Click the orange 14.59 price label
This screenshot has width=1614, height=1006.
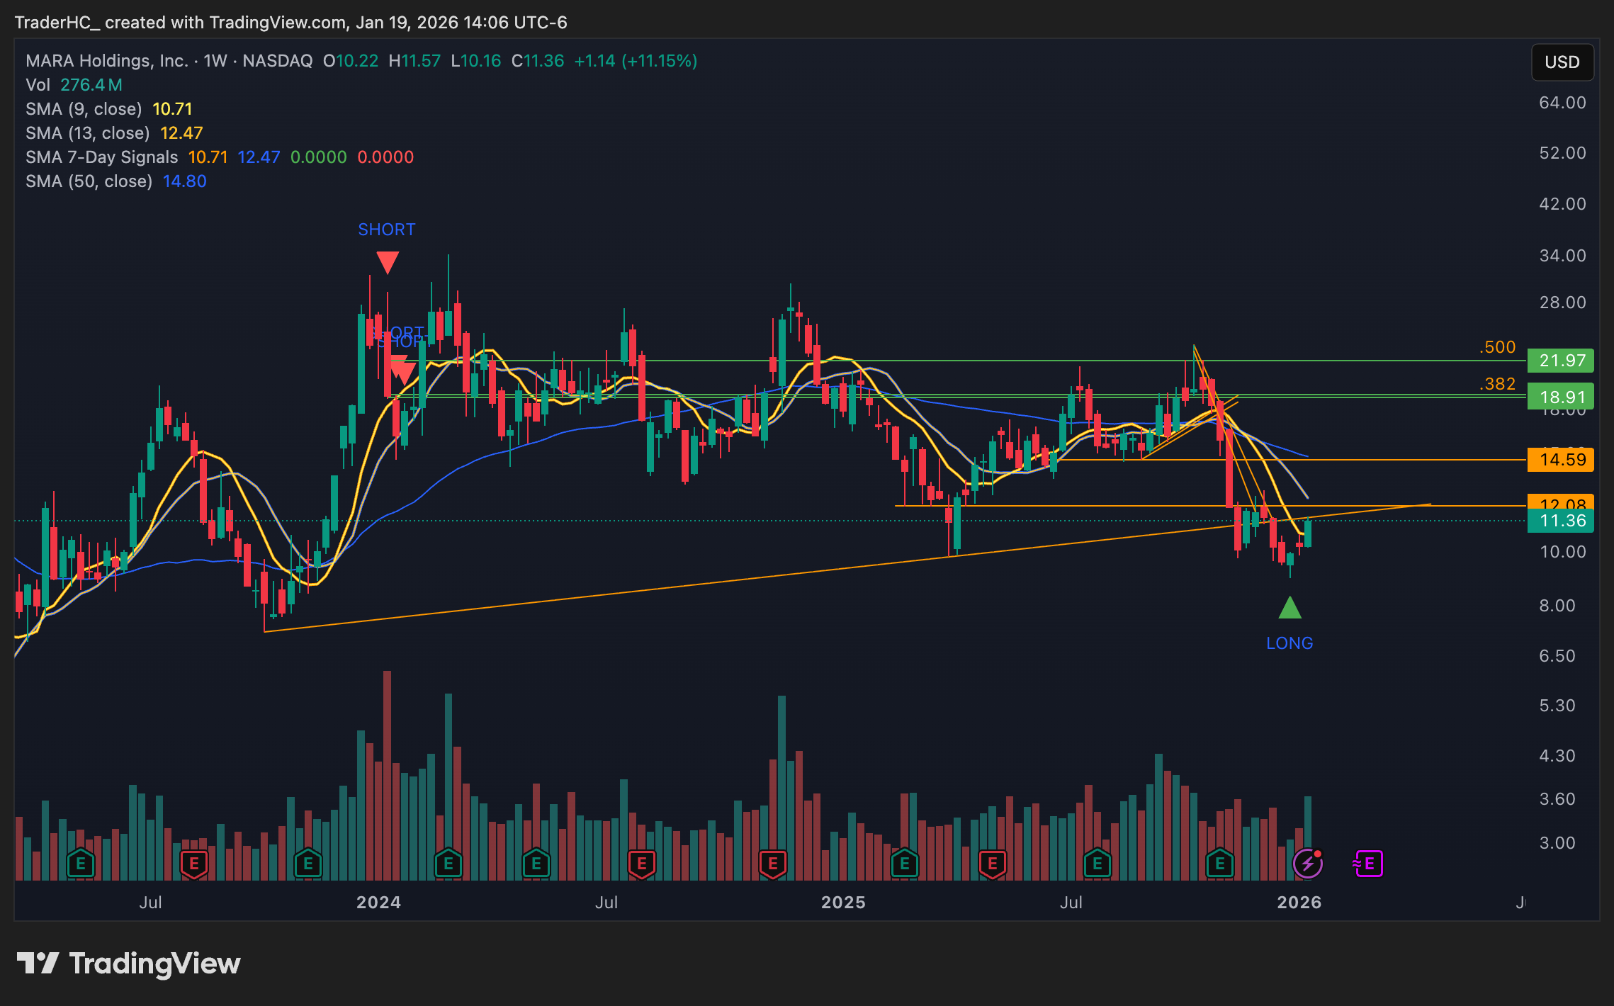(1561, 460)
